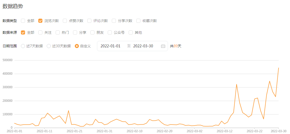Enable the 公众号 source checkbox
The height and width of the screenshot is (134, 290).
(110, 32)
